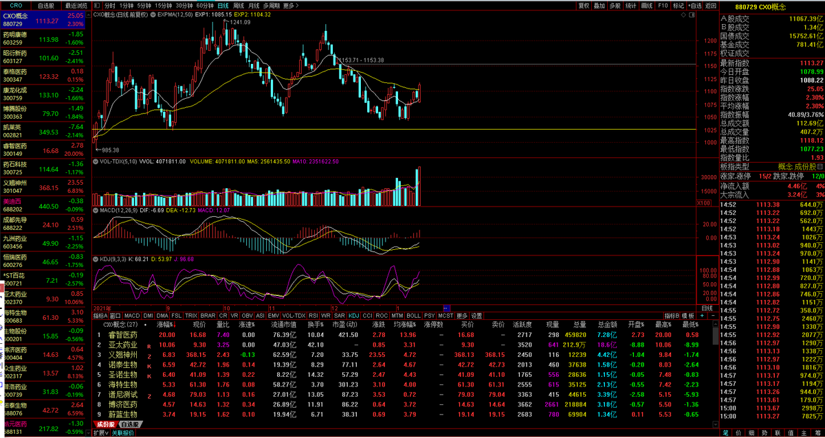Viewport: 825px width, 438px height.
Task: Toggle the 复权 price adjustment option
Action: 584,5
